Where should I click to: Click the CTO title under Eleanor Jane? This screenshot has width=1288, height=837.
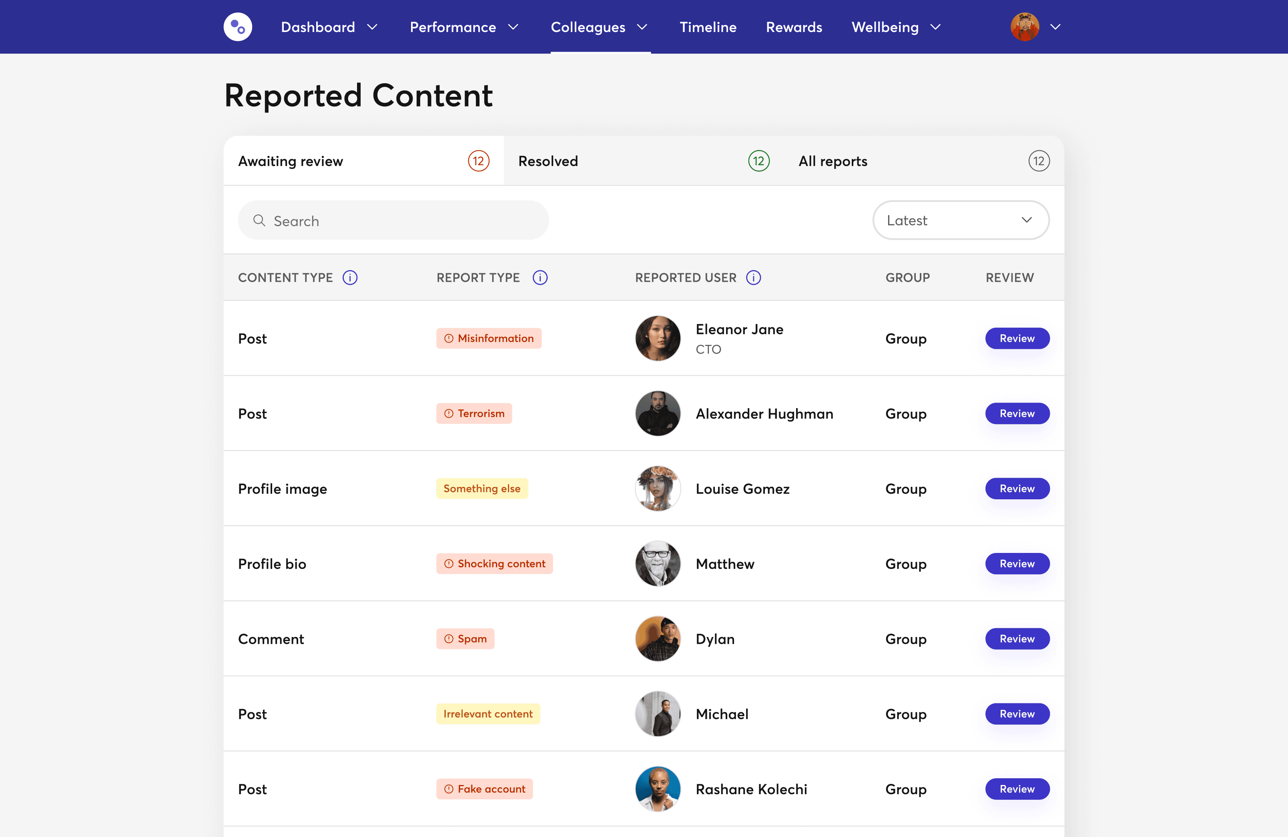pyautogui.click(x=708, y=350)
